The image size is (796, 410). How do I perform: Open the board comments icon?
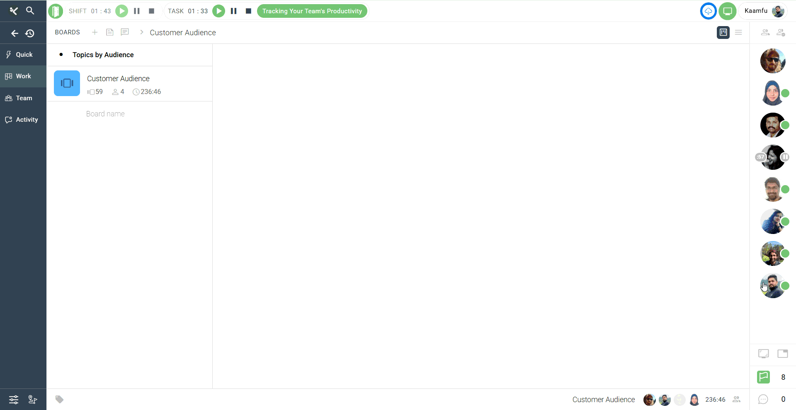[x=125, y=32]
